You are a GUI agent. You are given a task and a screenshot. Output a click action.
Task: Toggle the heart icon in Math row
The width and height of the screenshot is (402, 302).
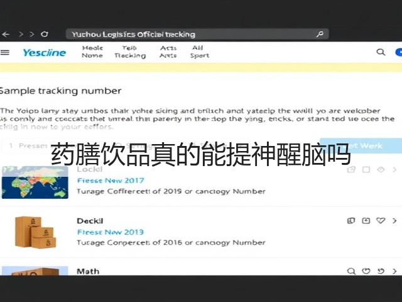tap(366, 271)
